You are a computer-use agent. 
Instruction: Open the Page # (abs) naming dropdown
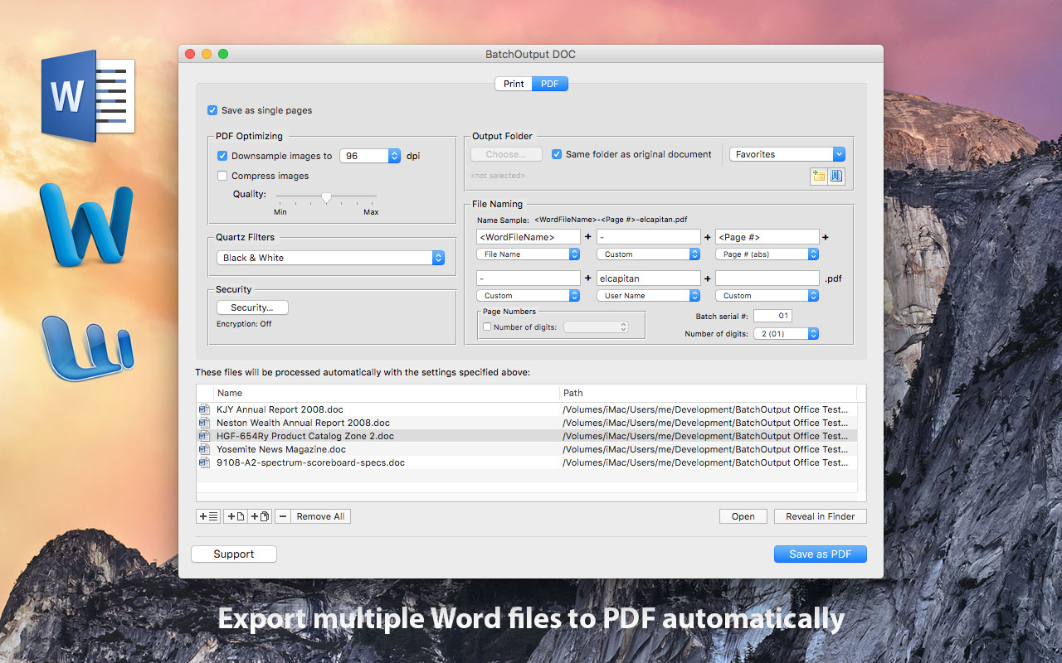[767, 254]
